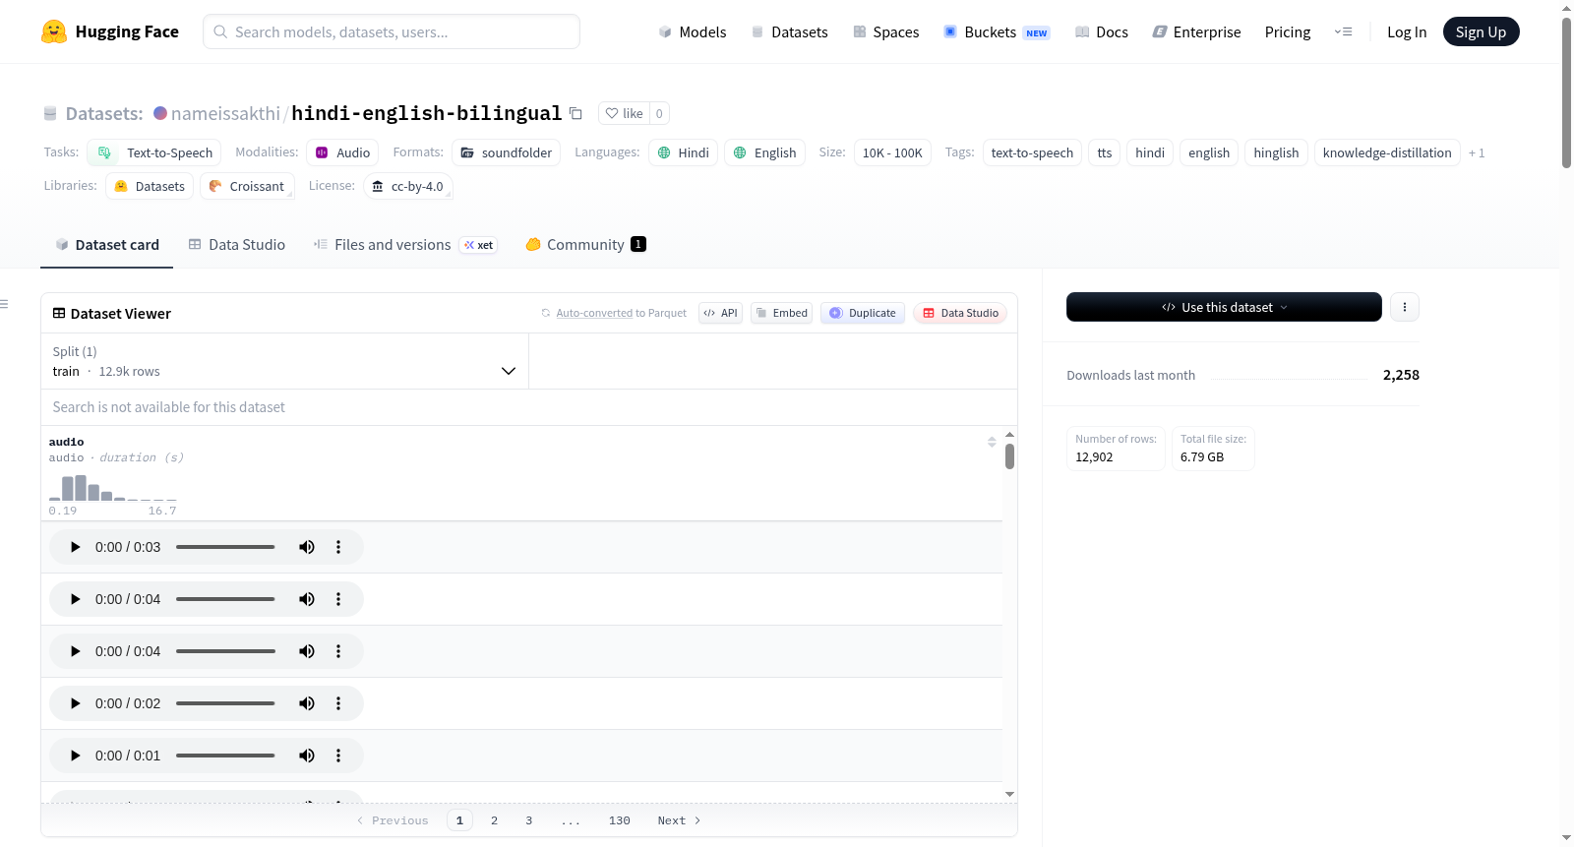Open the more options button beside Use this dataset

pyautogui.click(x=1405, y=307)
